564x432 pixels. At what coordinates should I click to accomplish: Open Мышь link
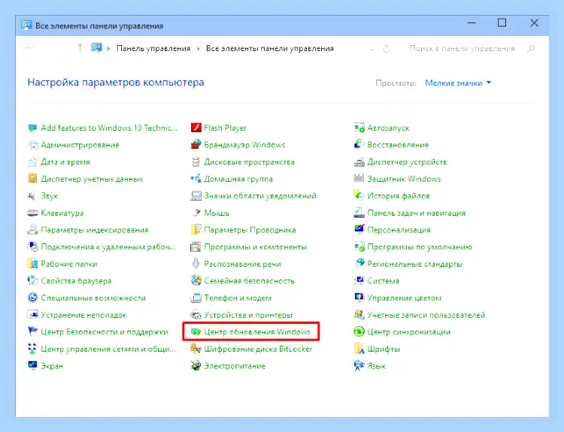217,213
